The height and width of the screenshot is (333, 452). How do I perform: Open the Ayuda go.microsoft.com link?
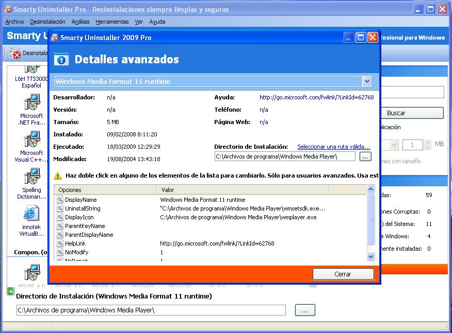point(316,97)
